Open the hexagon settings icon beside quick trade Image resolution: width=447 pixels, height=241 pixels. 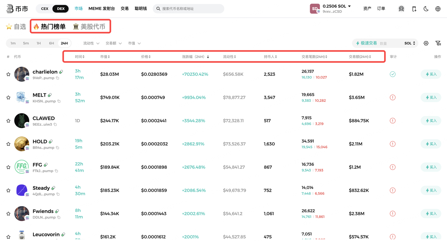coord(426,43)
